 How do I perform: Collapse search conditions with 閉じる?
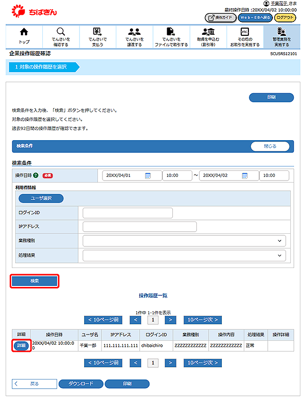tap(270, 146)
